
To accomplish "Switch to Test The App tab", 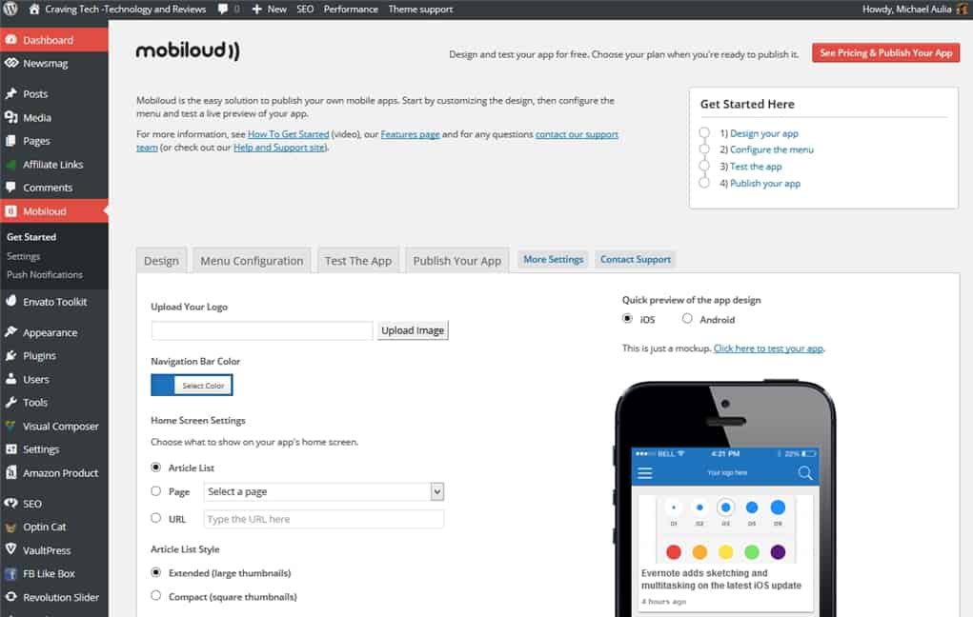I will coord(358,261).
